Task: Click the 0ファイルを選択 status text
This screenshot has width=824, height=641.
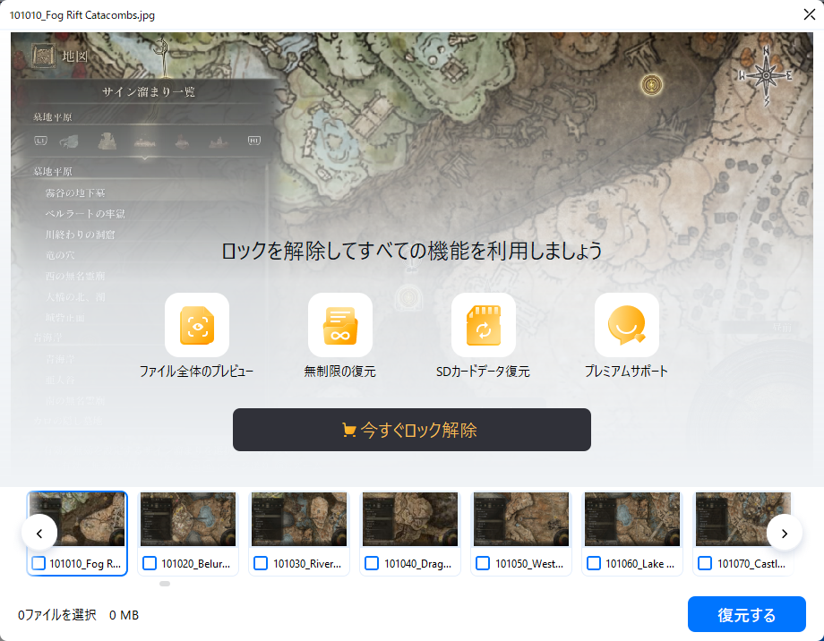Action: coord(57,615)
